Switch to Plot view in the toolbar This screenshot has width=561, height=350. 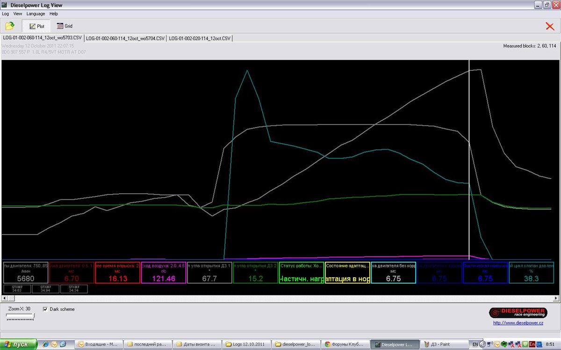tap(37, 26)
